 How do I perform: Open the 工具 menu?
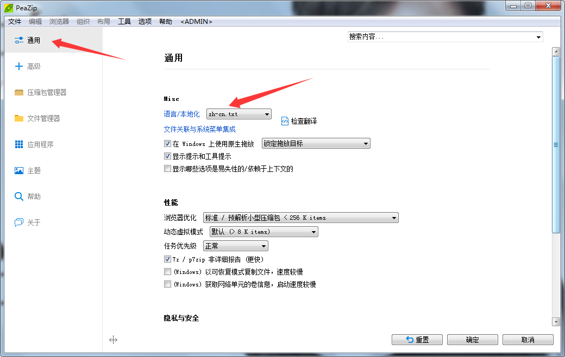124,22
